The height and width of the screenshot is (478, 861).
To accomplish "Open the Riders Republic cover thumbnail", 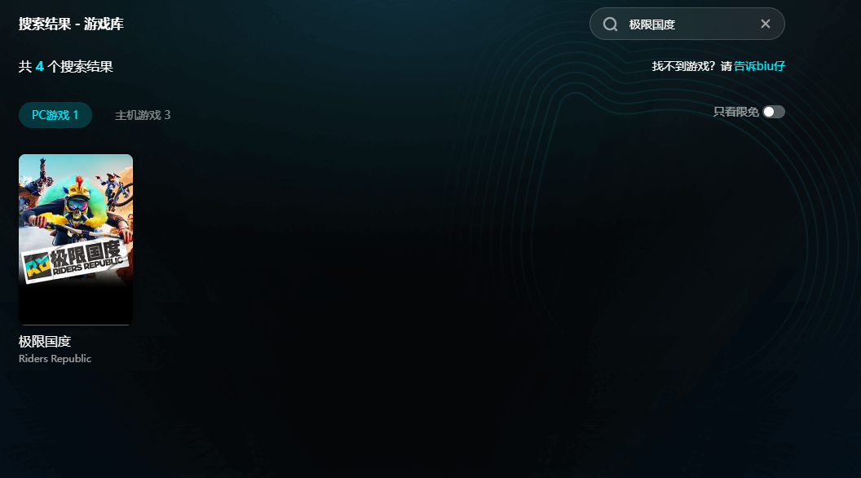I will tap(76, 240).
